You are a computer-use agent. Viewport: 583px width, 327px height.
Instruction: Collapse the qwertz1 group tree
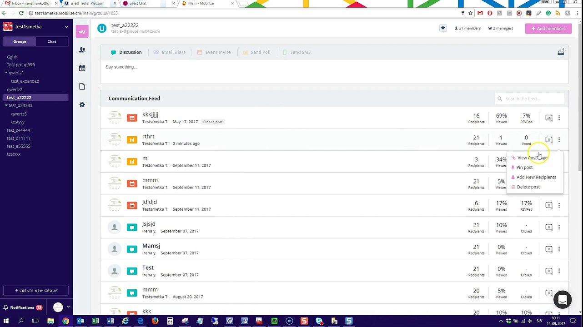coord(6,73)
